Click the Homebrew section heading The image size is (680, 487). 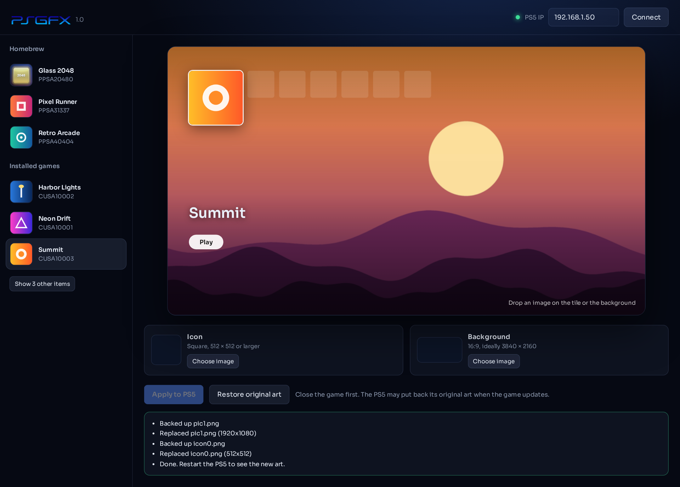(x=27, y=49)
